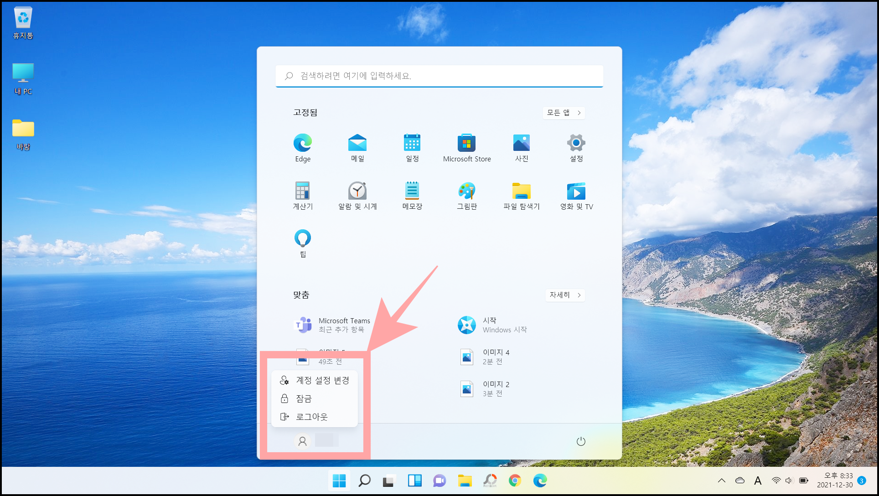
Task: Open the Calculator (계산기) app
Action: (302, 195)
